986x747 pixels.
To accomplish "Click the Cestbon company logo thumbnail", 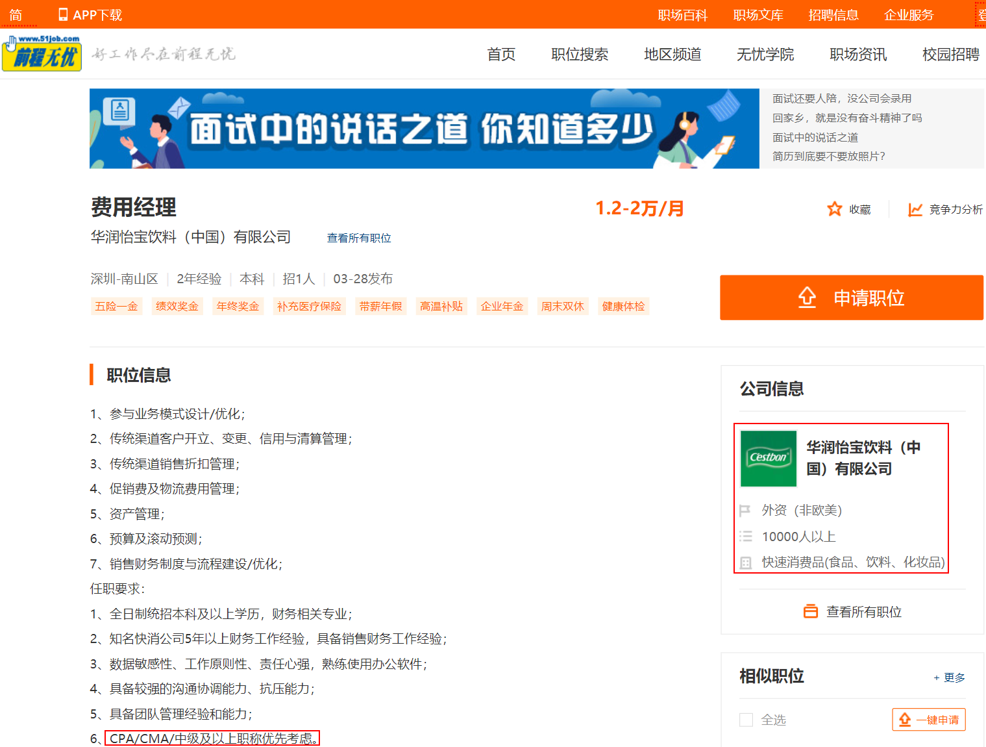I will (769, 459).
